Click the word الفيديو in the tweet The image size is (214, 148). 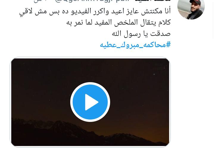81,12
